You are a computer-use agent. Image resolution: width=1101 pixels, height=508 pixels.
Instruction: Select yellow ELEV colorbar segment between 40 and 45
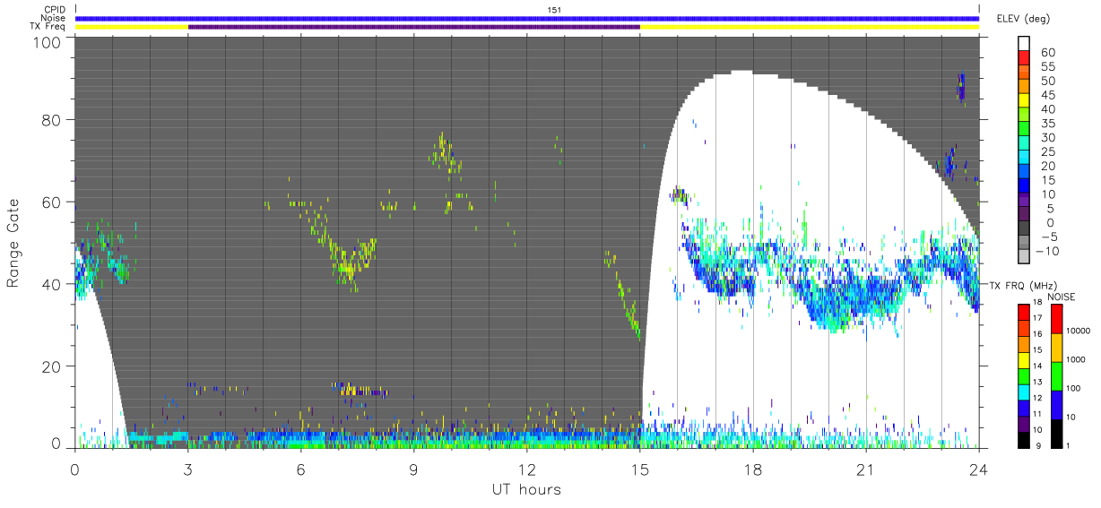(x=1024, y=102)
